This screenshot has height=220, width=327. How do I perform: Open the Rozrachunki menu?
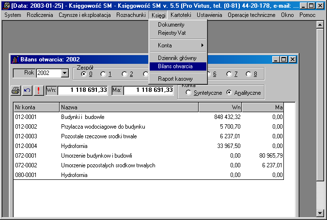(131, 15)
